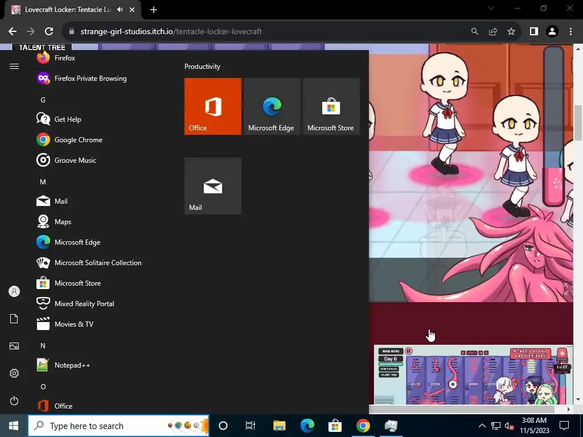Viewport: 583px width, 437px height.
Task: Click the Microsoft Edge tile
Action: pos(272,106)
